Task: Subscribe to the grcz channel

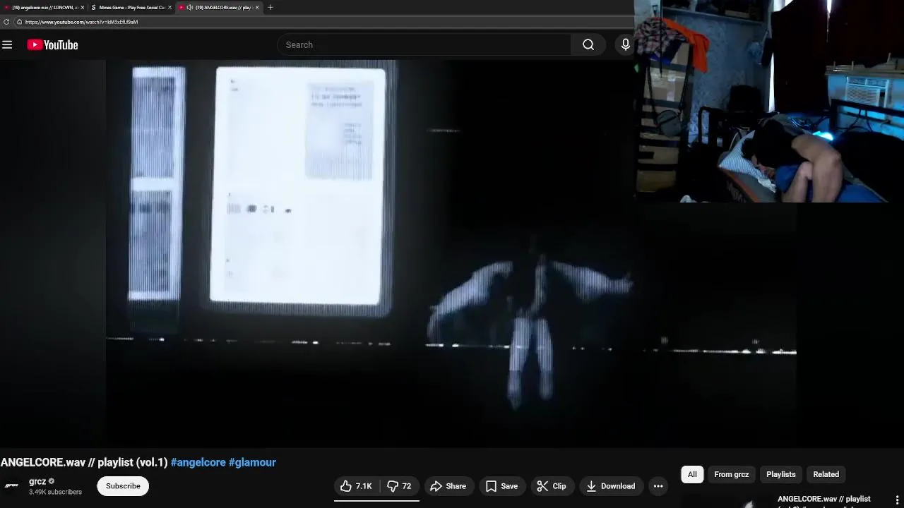Action: [123, 486]
